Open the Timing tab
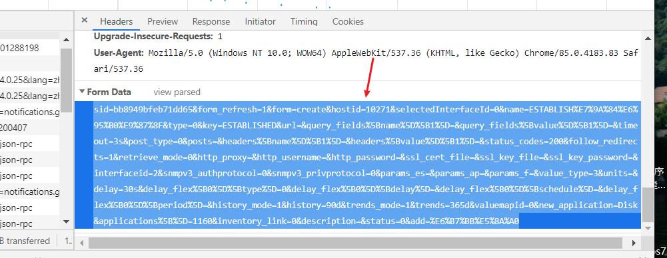667x258 pixels. coord(304,21)
